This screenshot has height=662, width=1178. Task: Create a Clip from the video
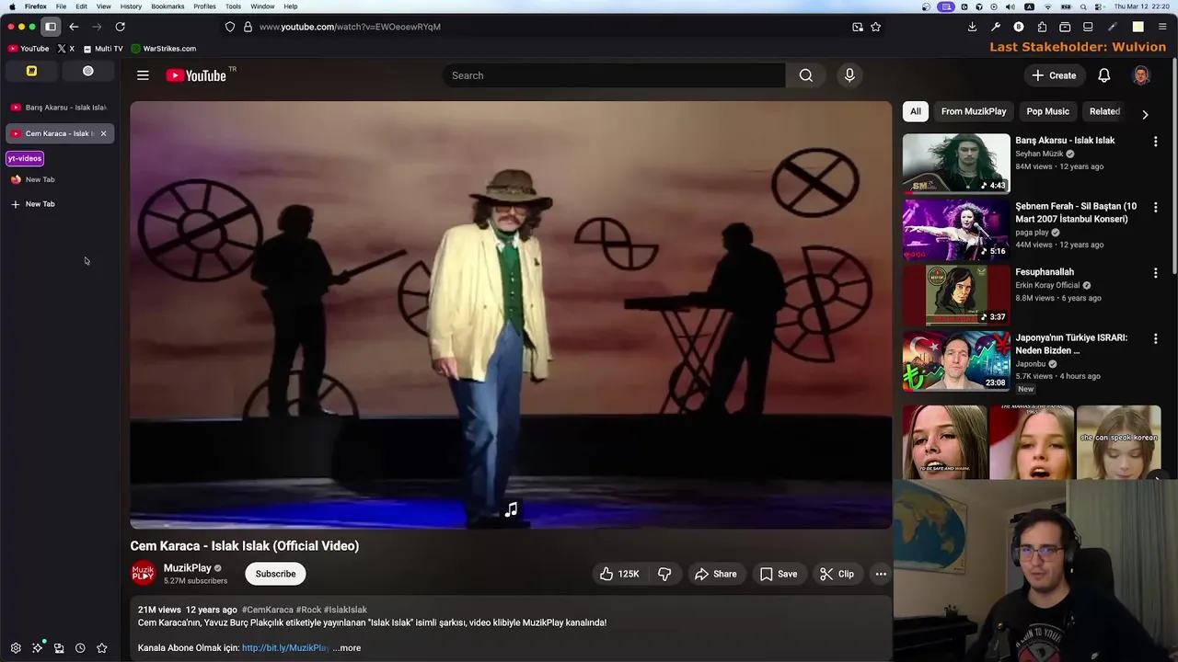tap(837, 574)
